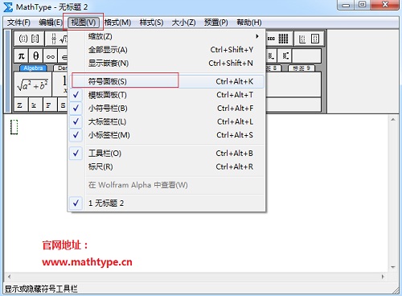The image size is (402, 296).
Task: Switch to the Algebra tab
Action: point(33,68)
